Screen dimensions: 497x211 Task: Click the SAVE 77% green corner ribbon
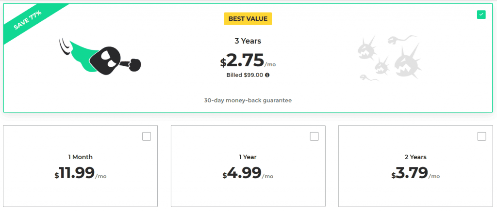tap(28, 19)
